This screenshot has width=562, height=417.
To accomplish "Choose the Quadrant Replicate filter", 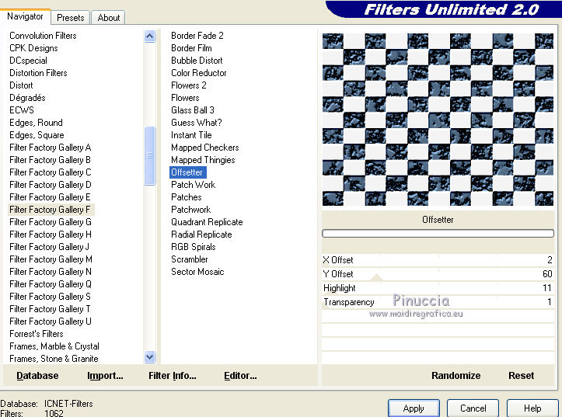I will pos(207,222).
